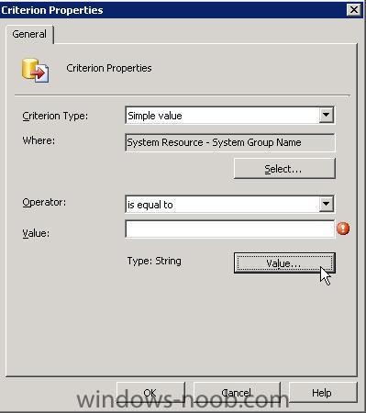Open Help for this dialog
This screenshot has width=366, height=413.
(323, 392)
